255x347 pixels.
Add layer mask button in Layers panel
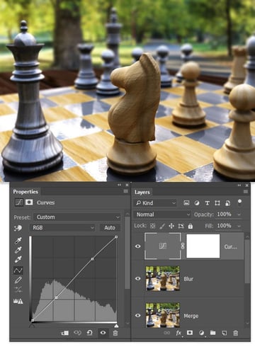pos(190,333)
